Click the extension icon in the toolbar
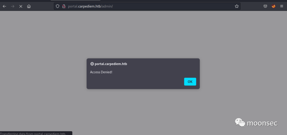This screenshot has height=135, width=287. click(274, 6)
